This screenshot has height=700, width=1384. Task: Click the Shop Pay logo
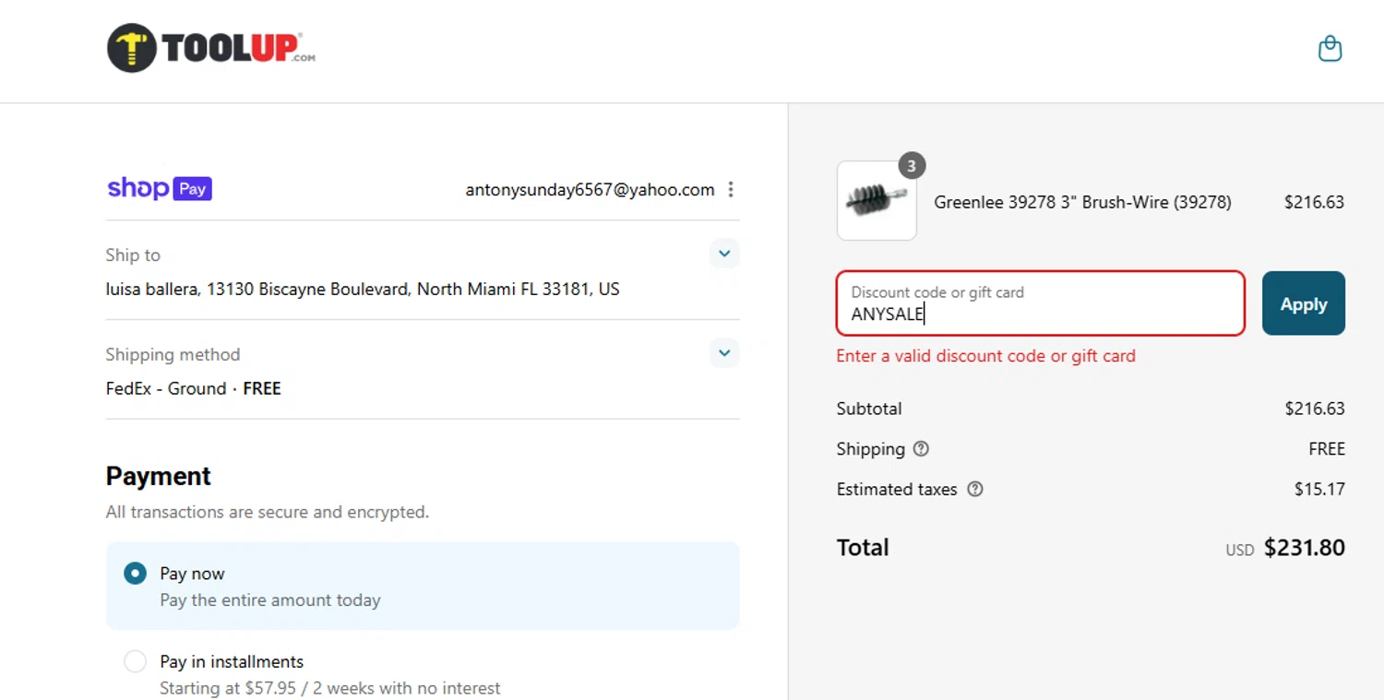[x=160, y=189]
